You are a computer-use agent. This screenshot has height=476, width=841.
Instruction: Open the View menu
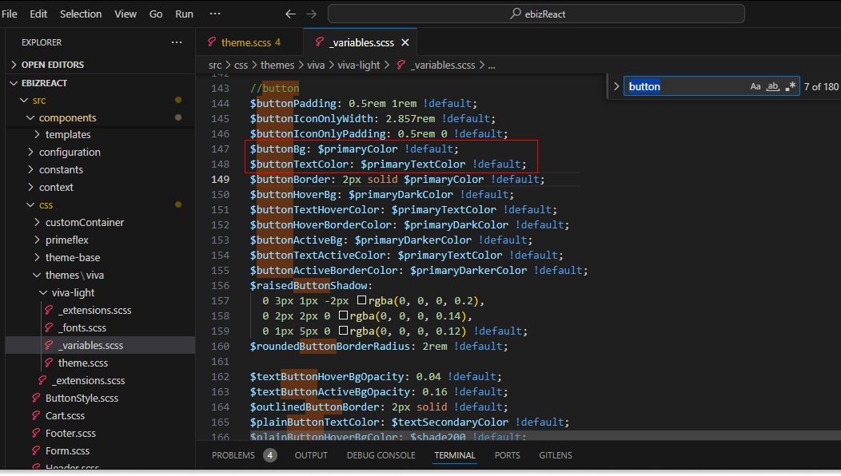[x=126, y=14]
